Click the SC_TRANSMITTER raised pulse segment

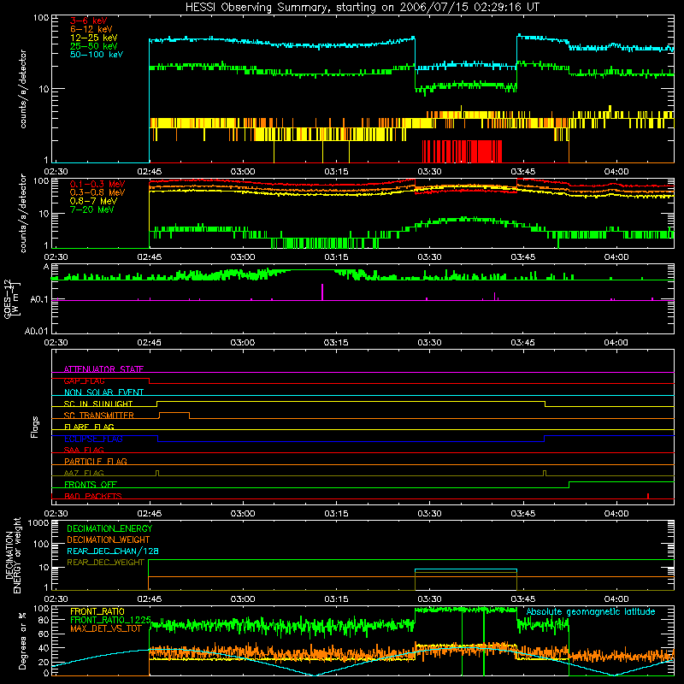click(174, 413)
